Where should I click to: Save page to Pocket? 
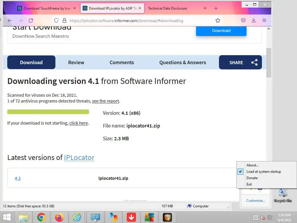[243, 21]
